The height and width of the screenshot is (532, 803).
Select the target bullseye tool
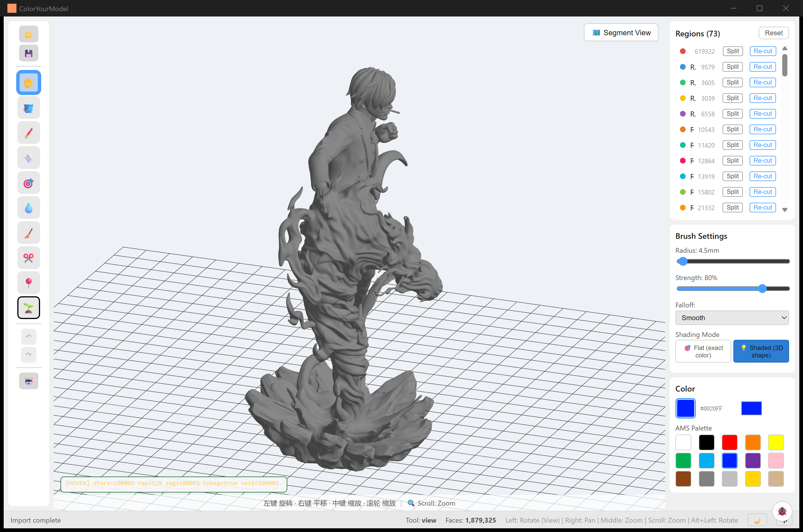tap(28, 183)
